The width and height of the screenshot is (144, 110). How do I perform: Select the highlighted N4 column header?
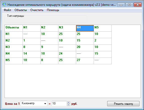tap(85, 28)
